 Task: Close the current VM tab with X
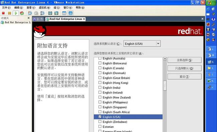pos(202,19)
